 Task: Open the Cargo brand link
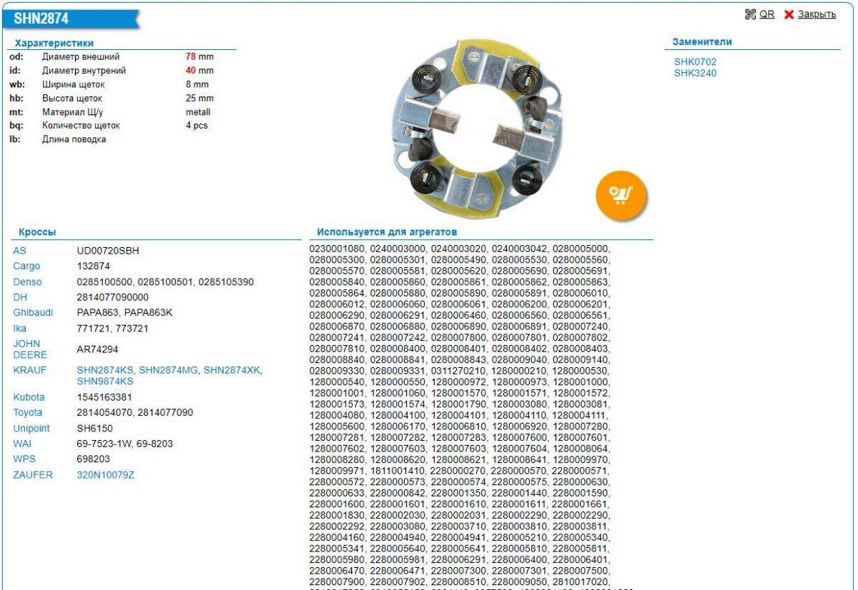(x=26, y=266)
